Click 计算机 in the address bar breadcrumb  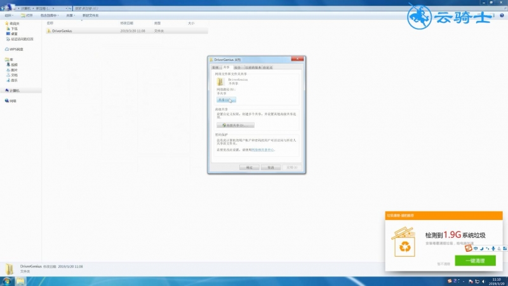tap(25, 8)
